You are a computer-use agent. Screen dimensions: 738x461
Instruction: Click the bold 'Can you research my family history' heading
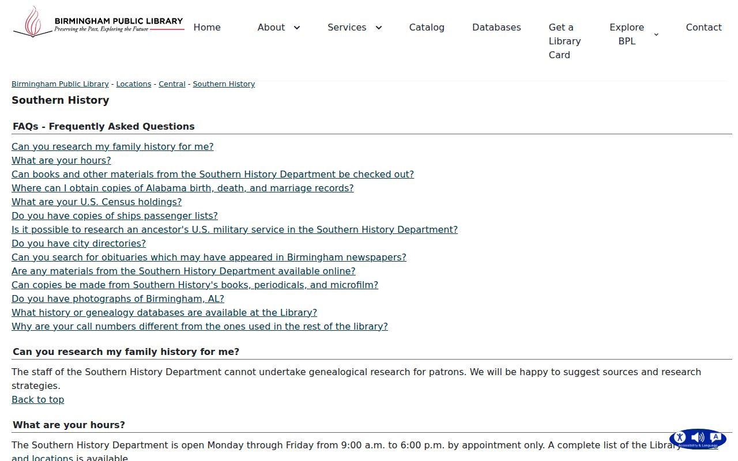pyautogui.click(x=126, y=352)
